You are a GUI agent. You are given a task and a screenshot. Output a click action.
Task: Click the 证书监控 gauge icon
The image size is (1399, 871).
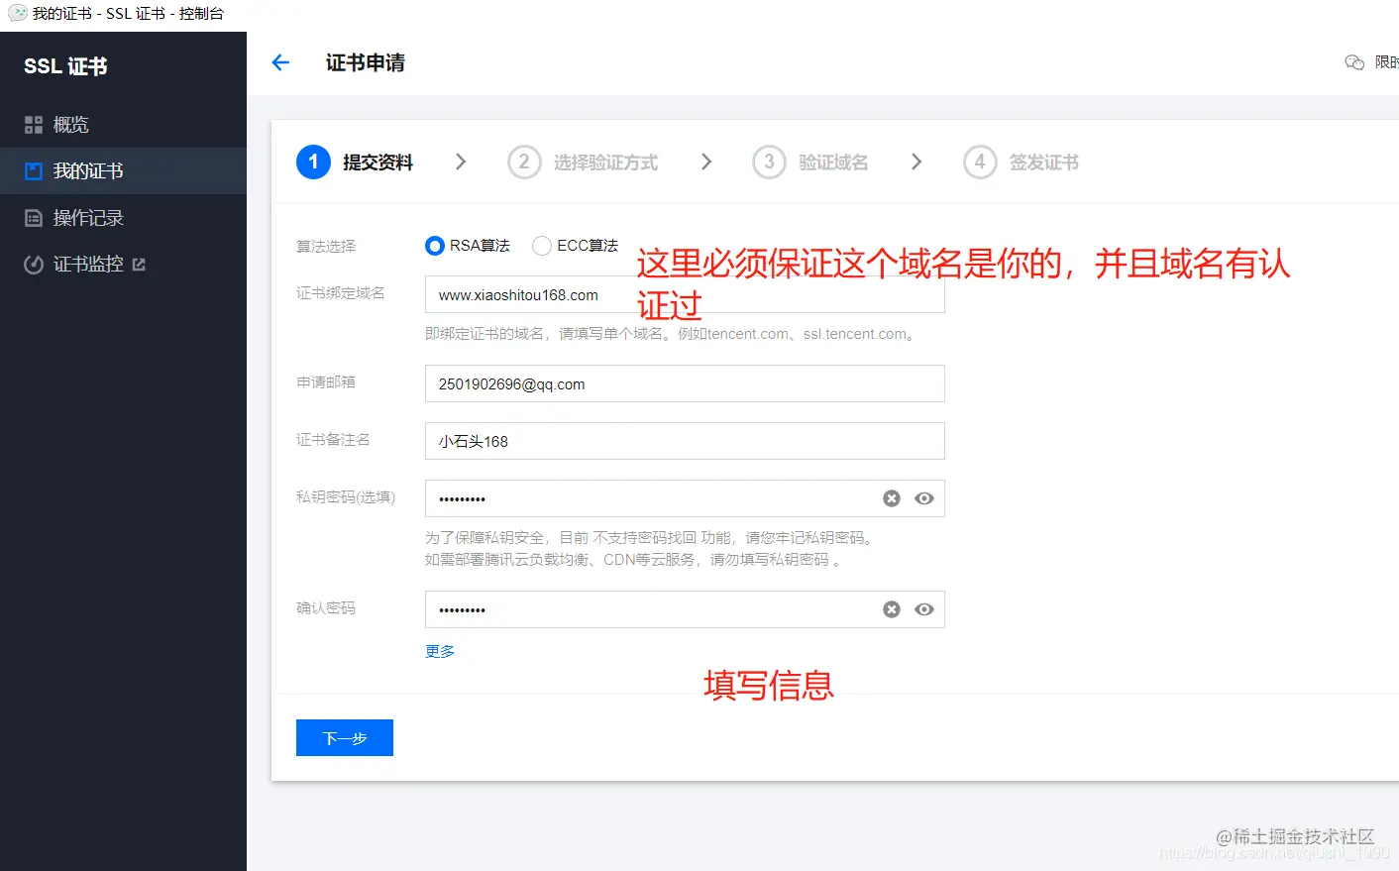(x=34, y=265)
